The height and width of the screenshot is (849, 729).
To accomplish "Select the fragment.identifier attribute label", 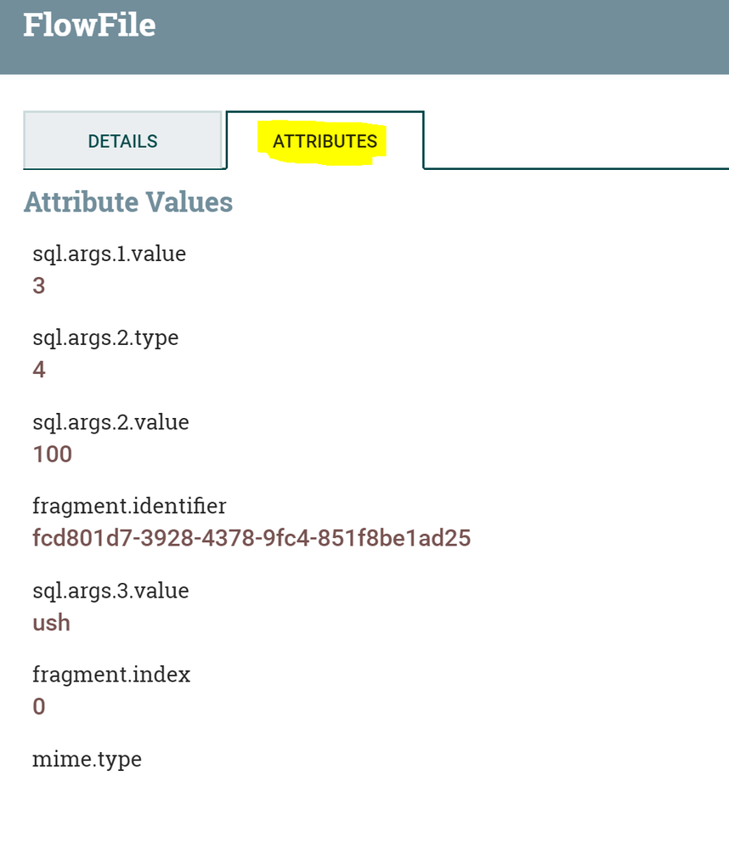I will tap(128, 507).
